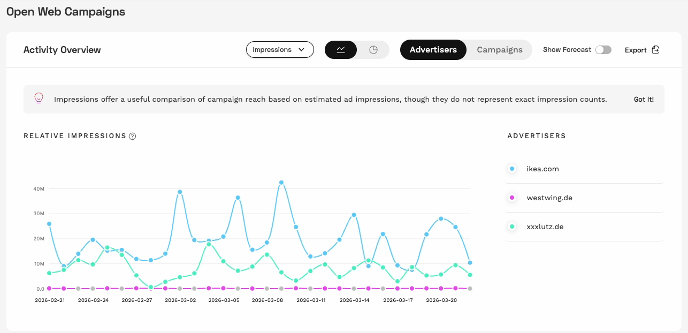Click the Relative Impressions help icon
This screenshot has height=333, width=688.
(133, 136)
